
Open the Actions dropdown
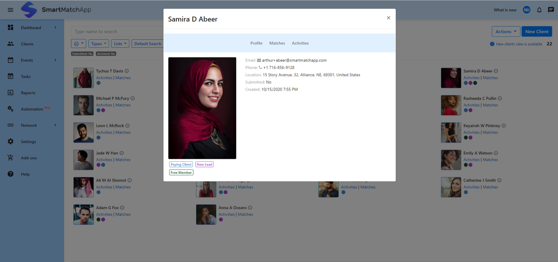[x=506, y=31]
